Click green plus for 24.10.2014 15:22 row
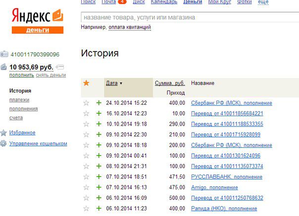This screenshot has width=299, height=216. tap(99, 103)
